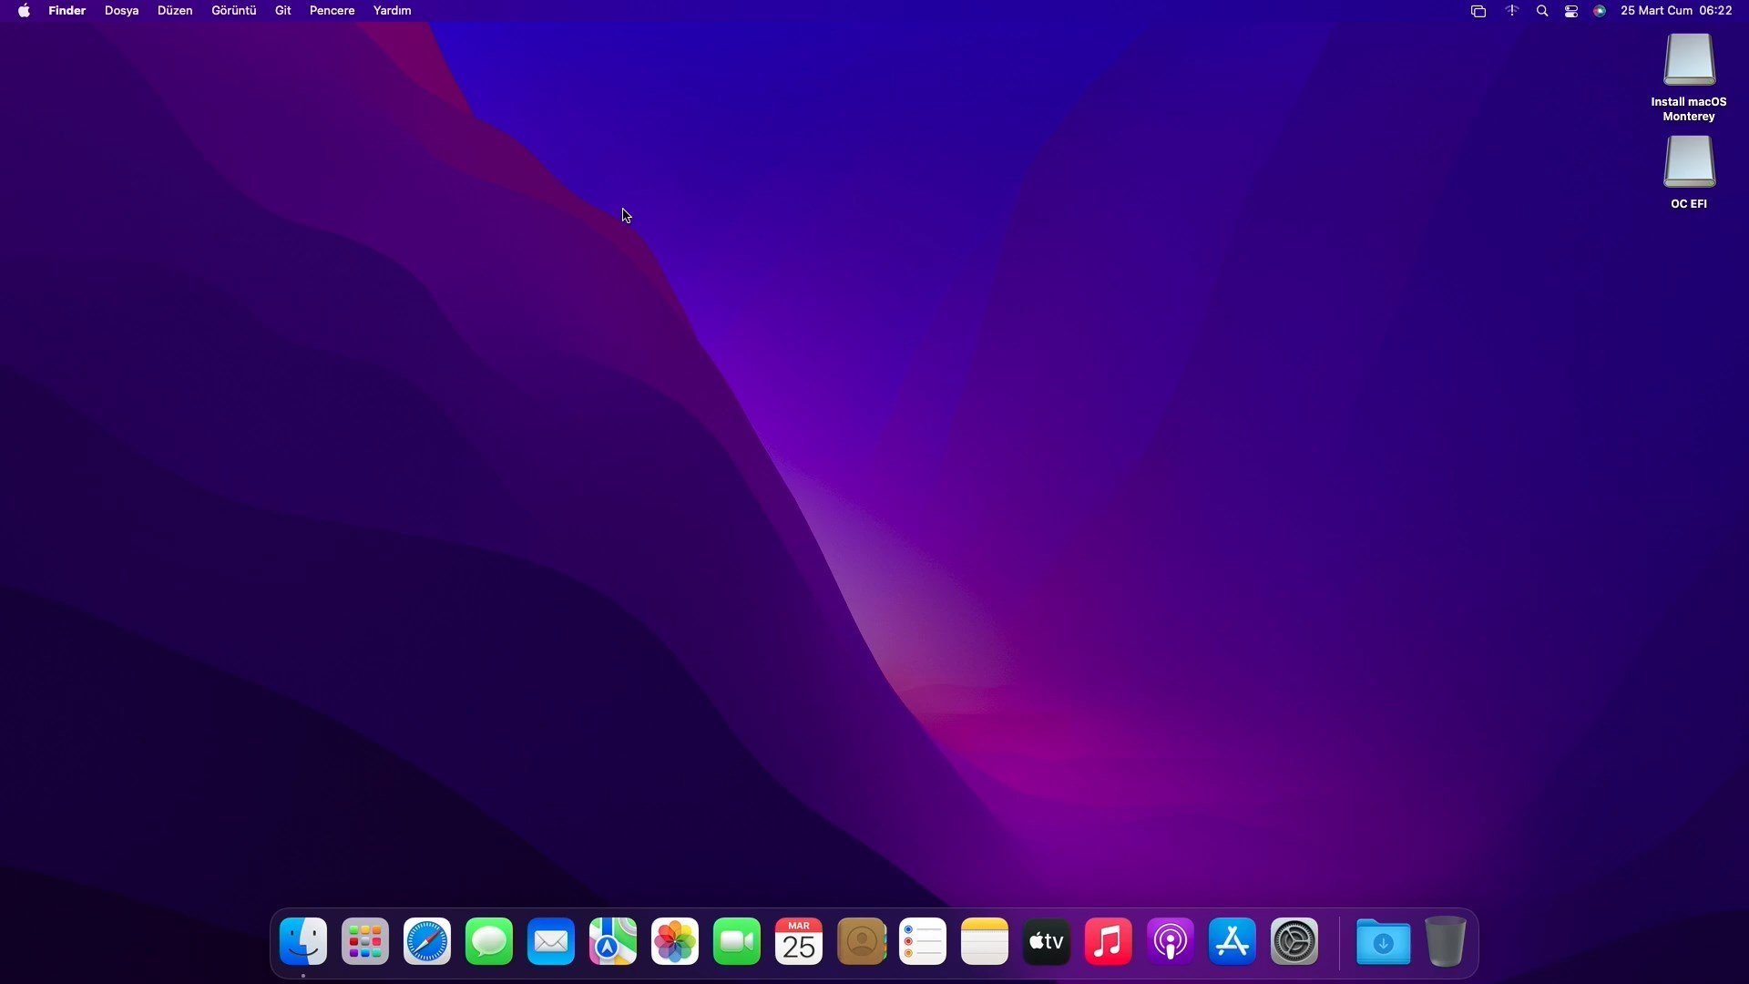Viewport: 1749px width, 984px height.
Task: Click the date and time display
Action: [x=1676, y=11]
